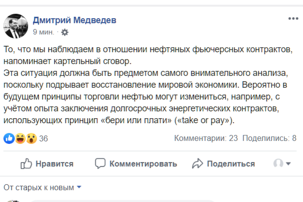
Task: Open Дмитрий Медведев profile link
Action: point(75,20)
